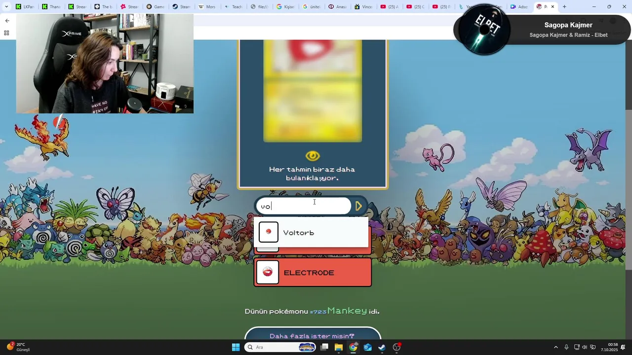The width and height of the screenshot is (632, 355).
Task: Click the taskbar search box "Ara"
Action: (281, 347)
